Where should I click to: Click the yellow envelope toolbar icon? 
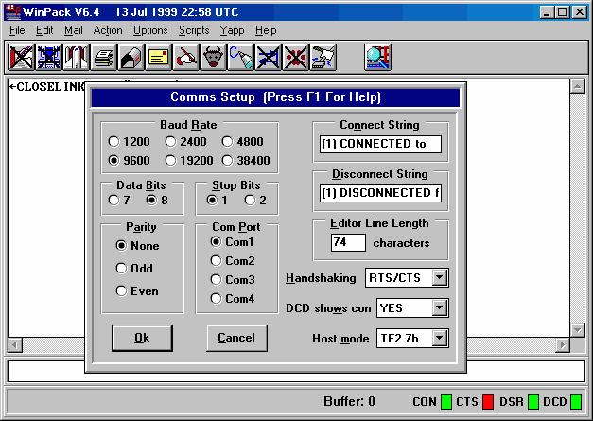click(158, 58)
